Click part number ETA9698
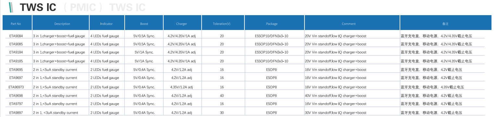 point(16,95)
